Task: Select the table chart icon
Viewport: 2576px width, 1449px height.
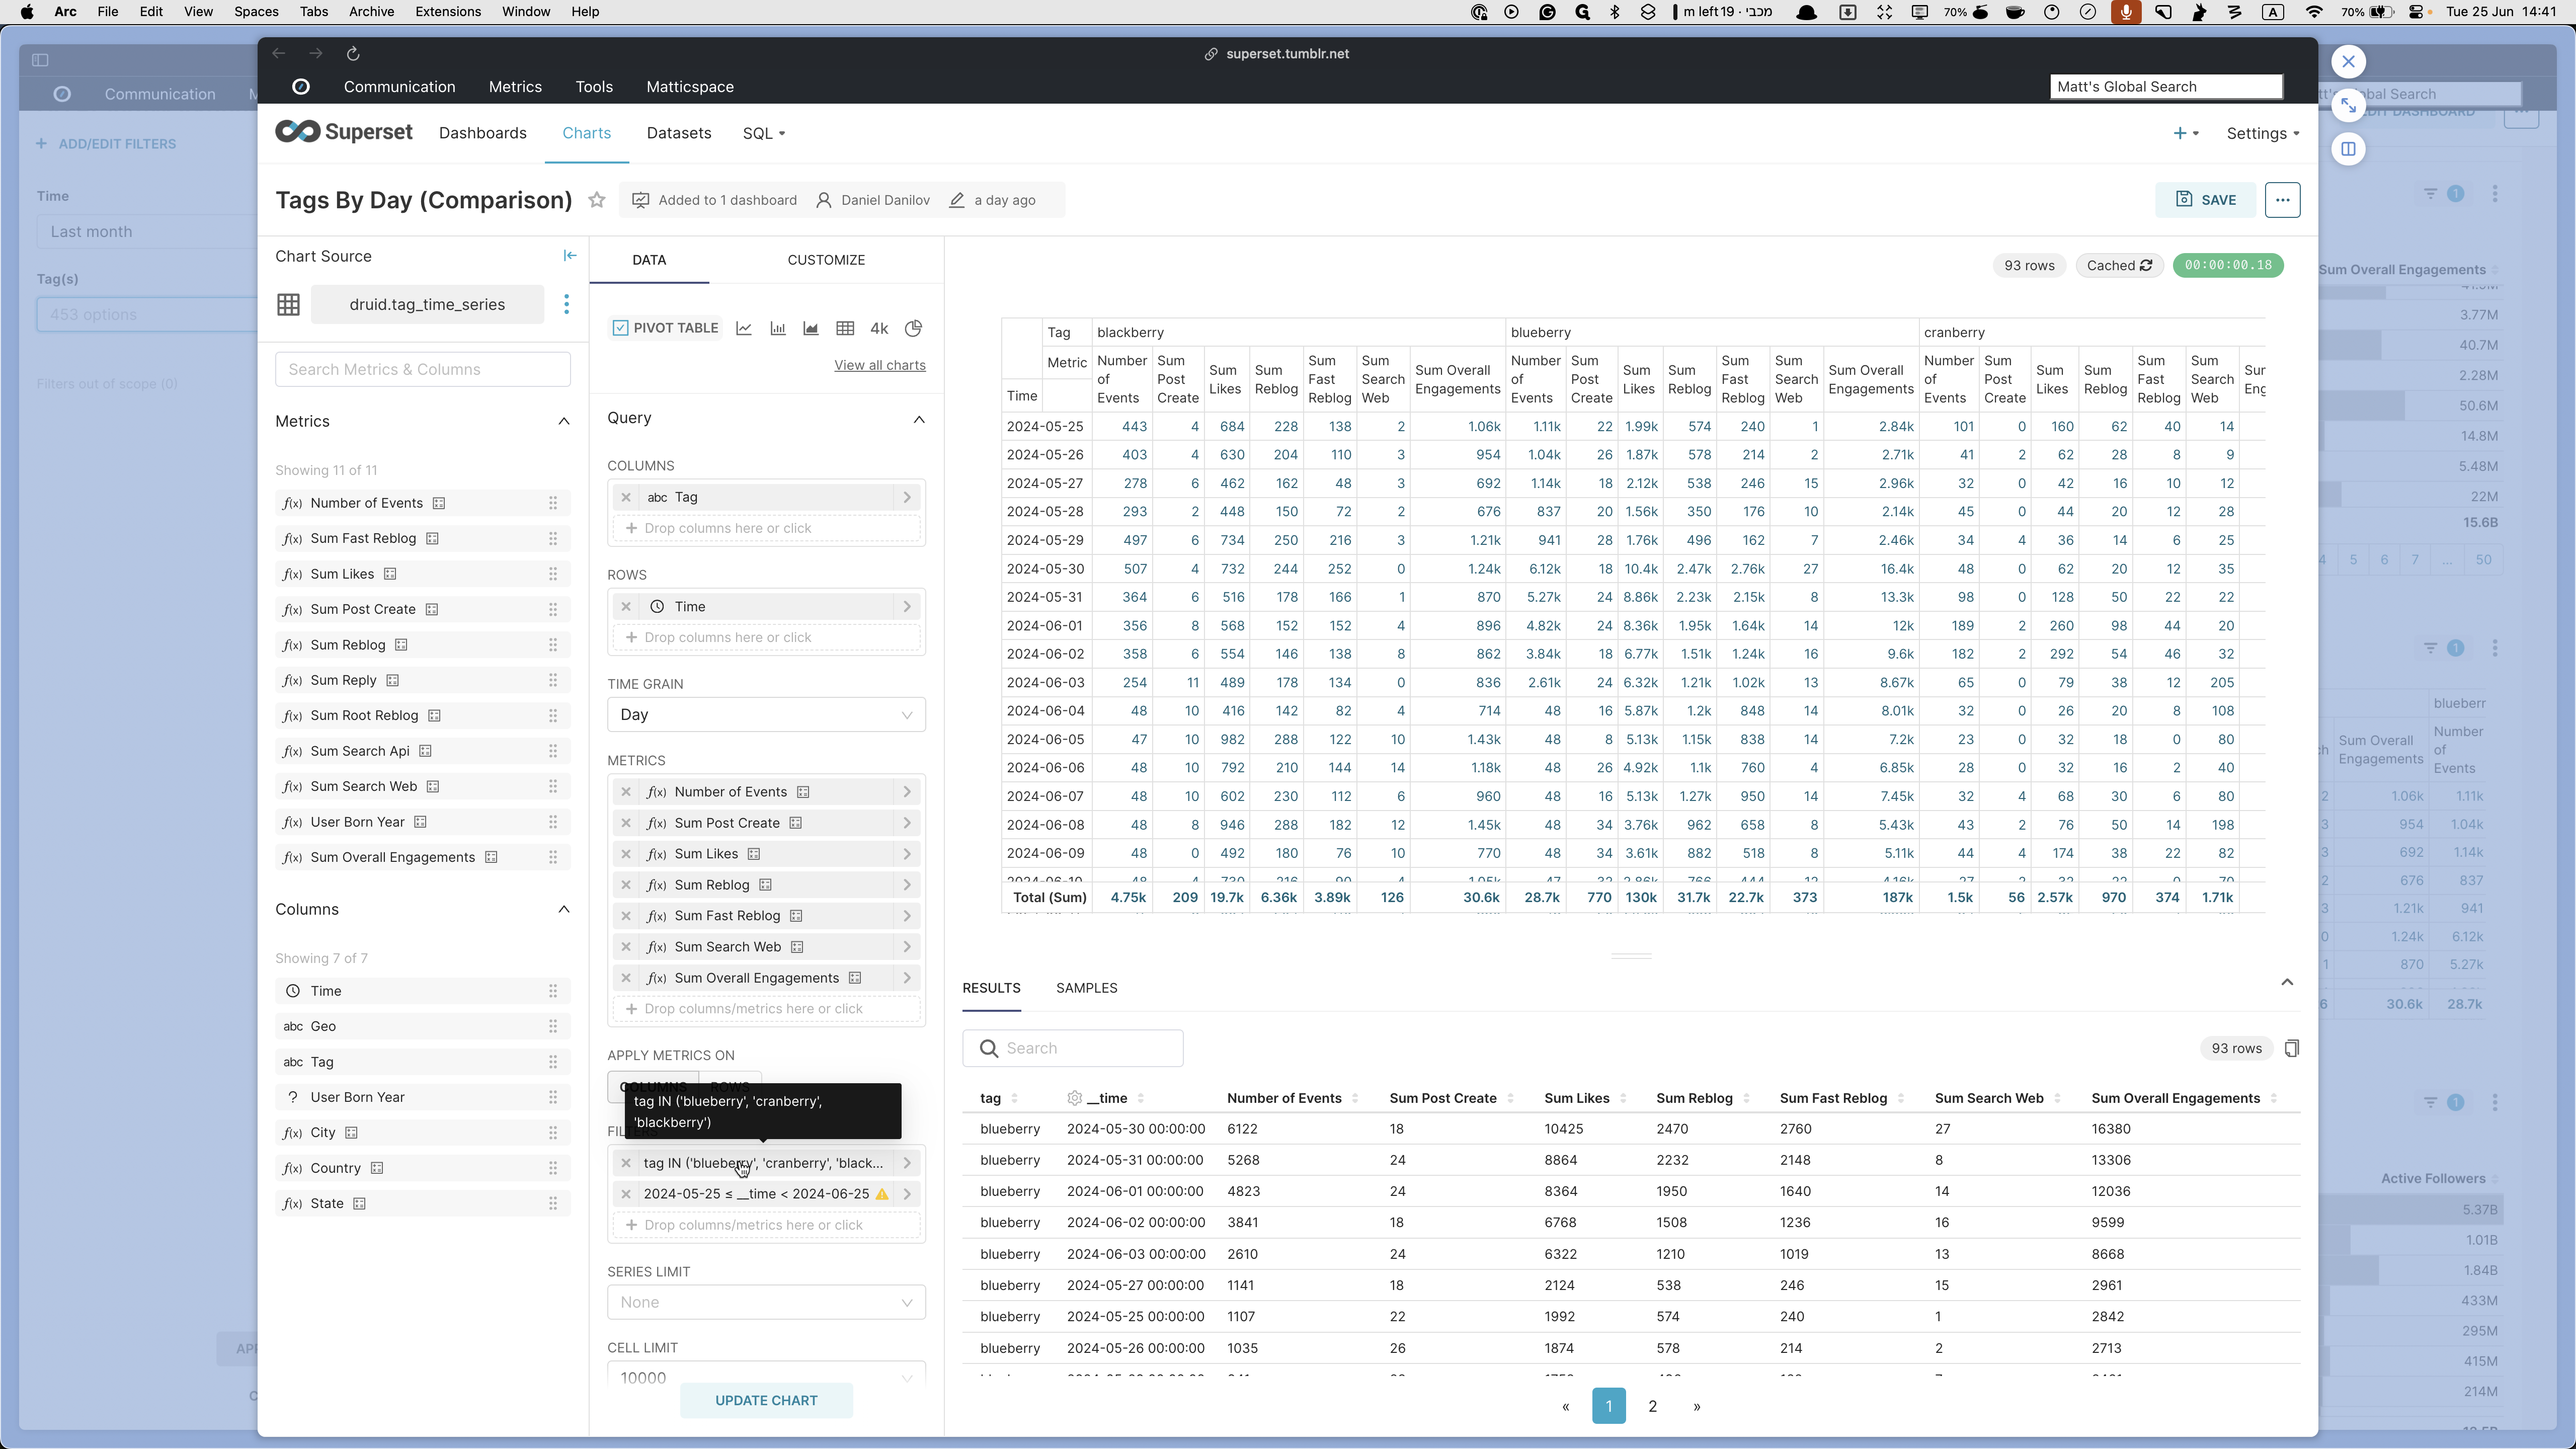Action: [x=845, y=328]
